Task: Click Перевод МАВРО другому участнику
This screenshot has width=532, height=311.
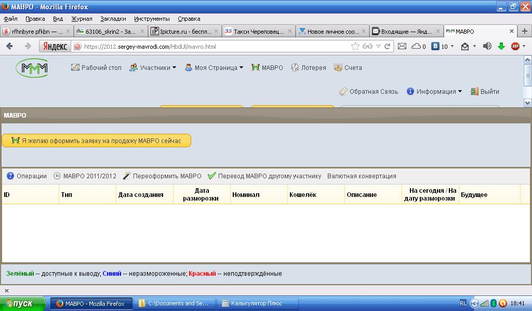Action: (x=264, y=176)
